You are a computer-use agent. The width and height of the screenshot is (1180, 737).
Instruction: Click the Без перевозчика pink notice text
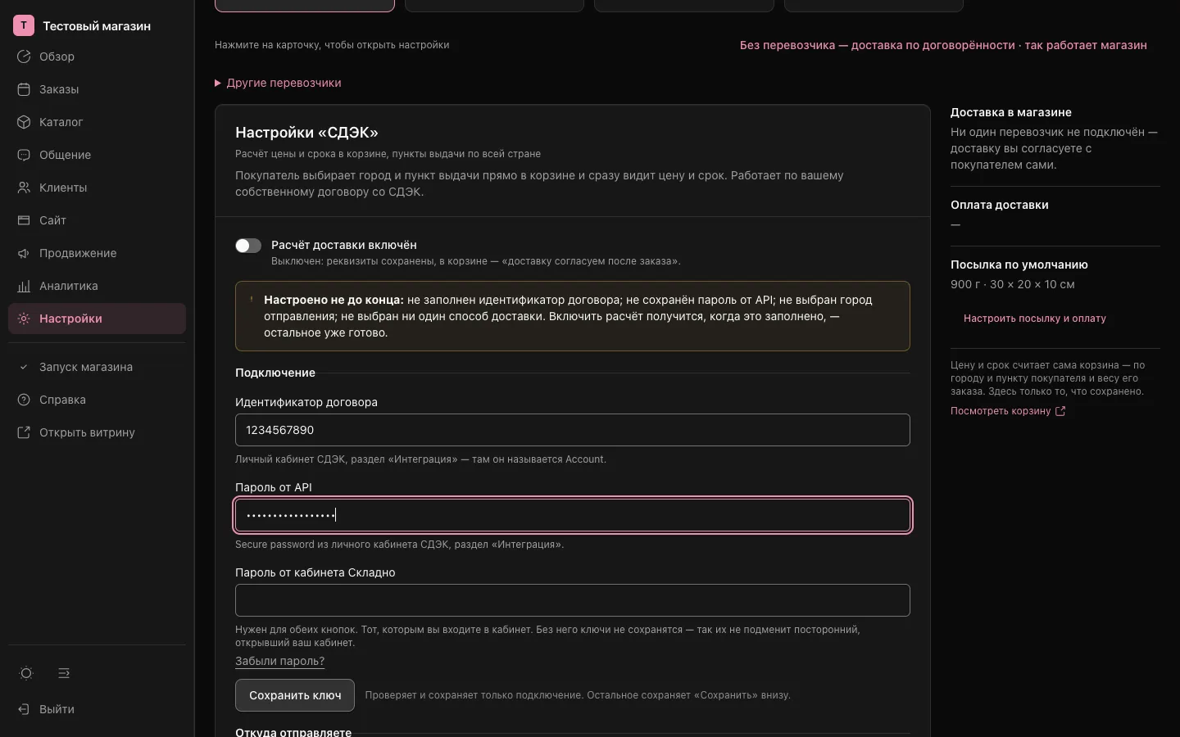point(943,45)
